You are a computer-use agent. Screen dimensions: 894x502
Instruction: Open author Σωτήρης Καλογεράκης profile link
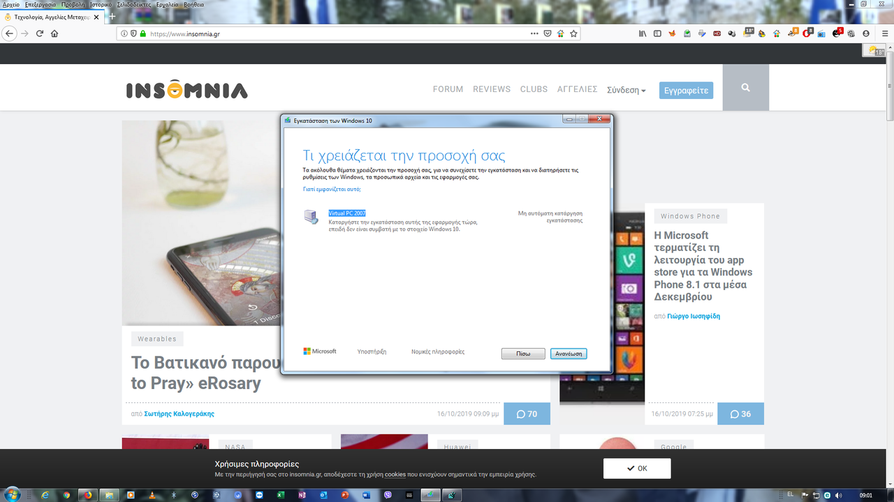179,413
